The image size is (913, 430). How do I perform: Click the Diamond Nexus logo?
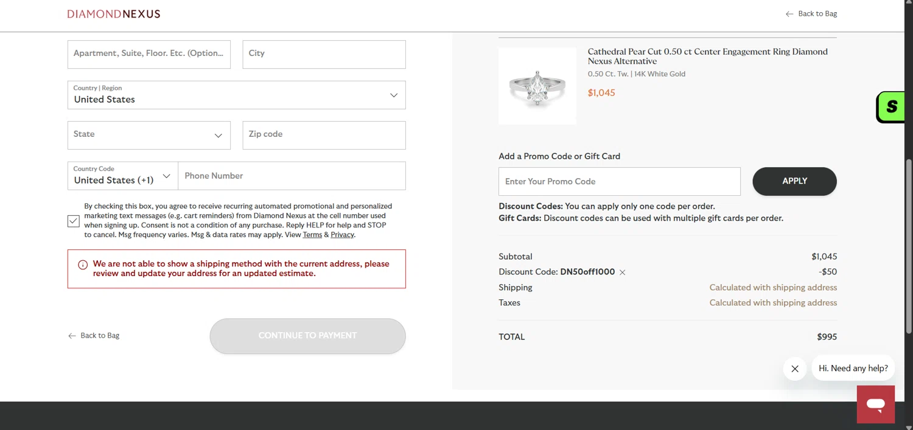pyautogui.click(x=114, y=14)
